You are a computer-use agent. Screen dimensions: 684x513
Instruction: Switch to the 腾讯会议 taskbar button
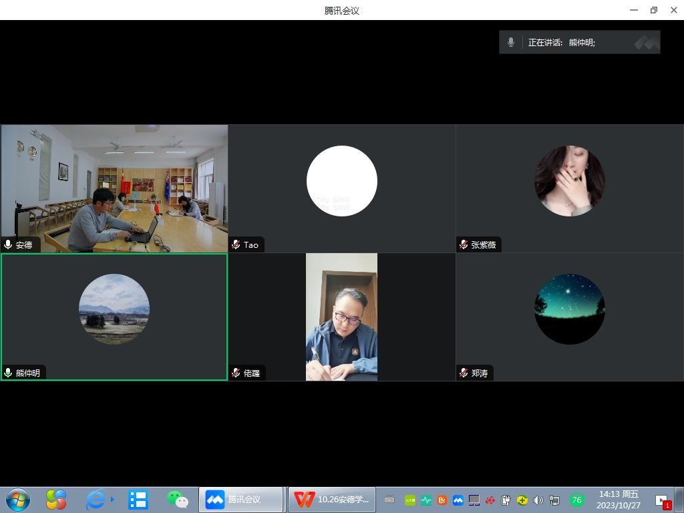tap(241, 500)
